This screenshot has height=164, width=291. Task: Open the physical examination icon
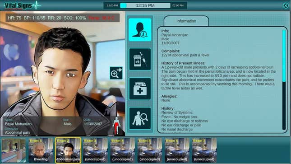click(x=140, y=118)
